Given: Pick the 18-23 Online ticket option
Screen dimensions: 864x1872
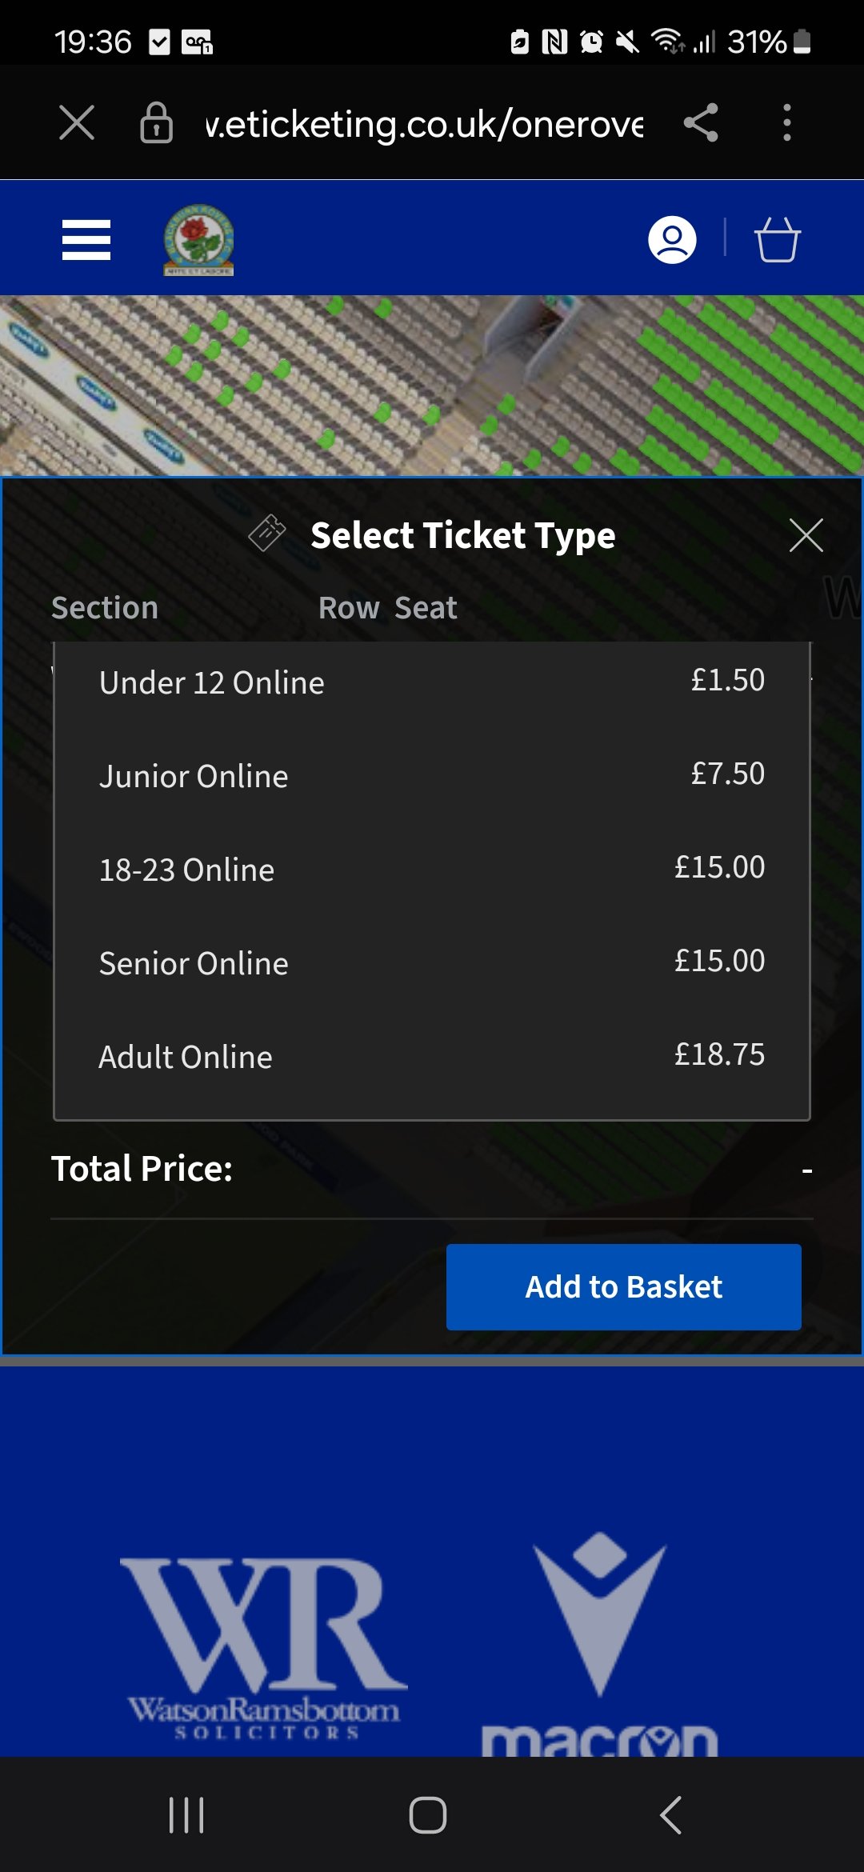Looking at the screenshot, I should [432, 870].
